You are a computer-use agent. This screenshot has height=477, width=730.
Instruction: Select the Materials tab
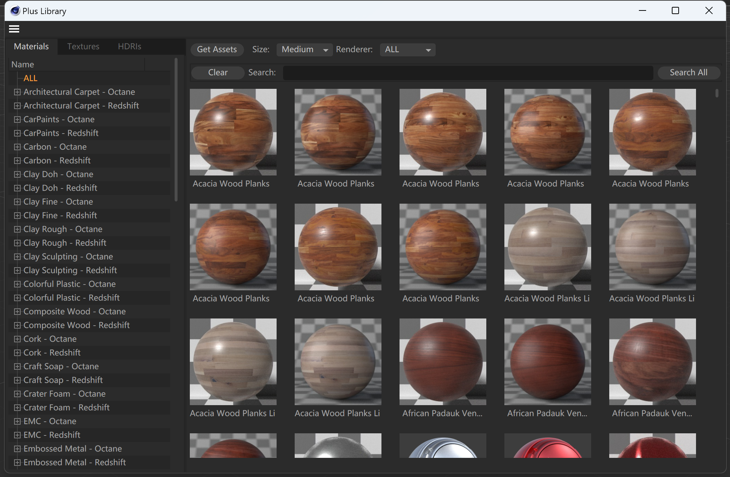click(x=31, y=47)
